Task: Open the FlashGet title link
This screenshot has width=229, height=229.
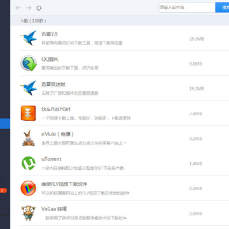Action: 56,109
